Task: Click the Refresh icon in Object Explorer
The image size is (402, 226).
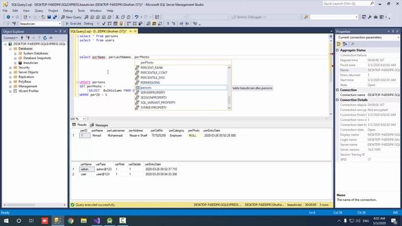Action: tap(45, 38)
